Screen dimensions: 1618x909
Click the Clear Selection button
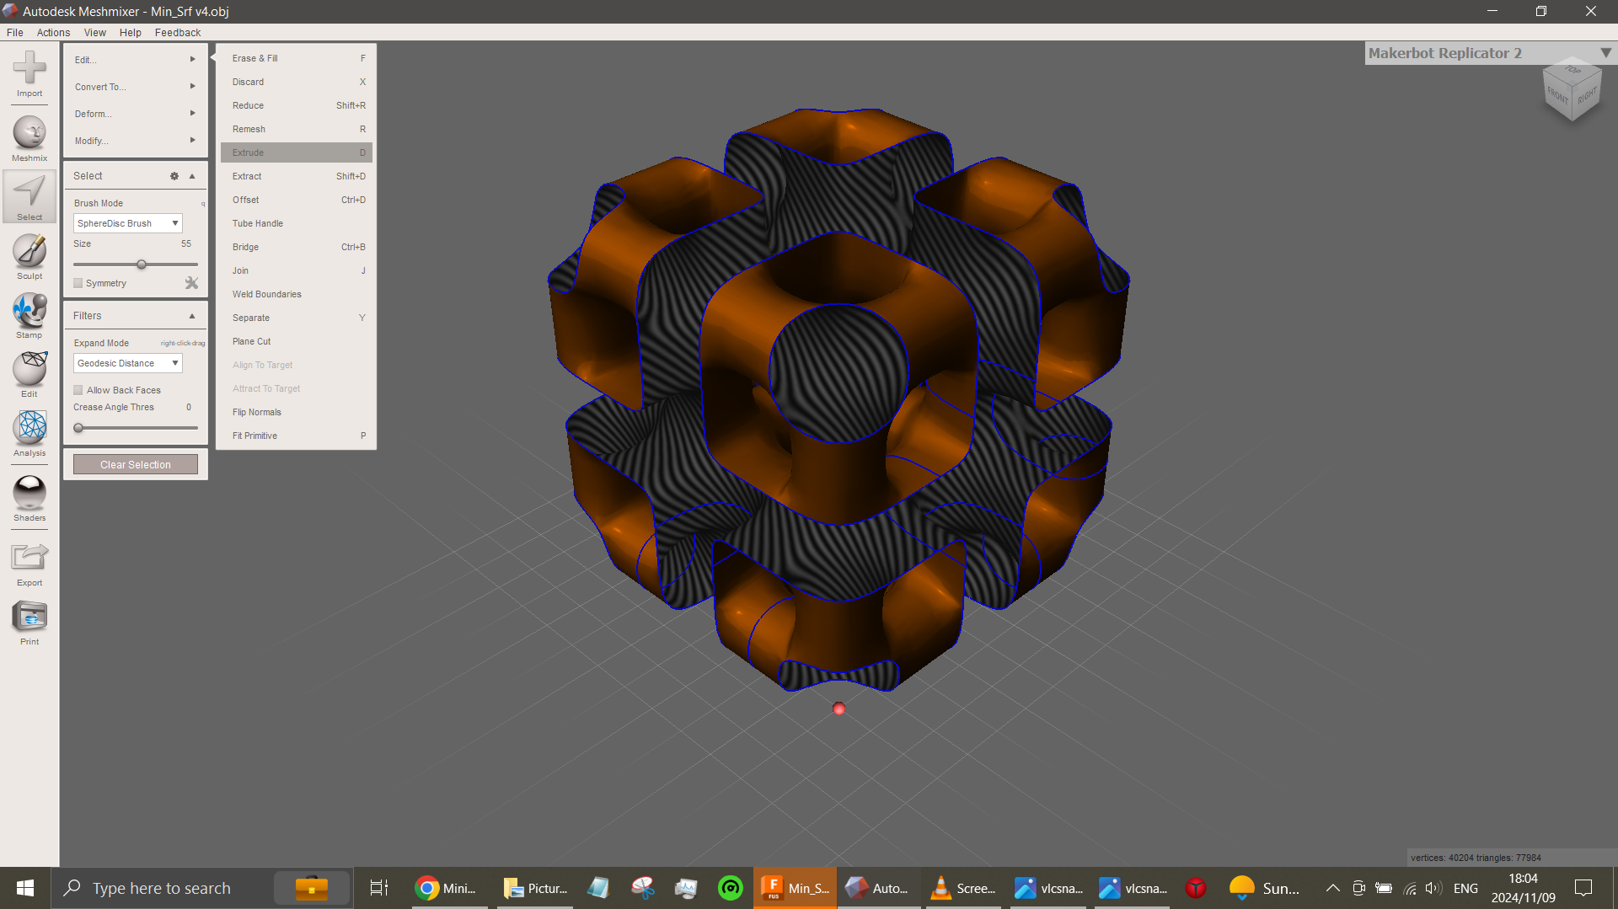pos(136,465)
